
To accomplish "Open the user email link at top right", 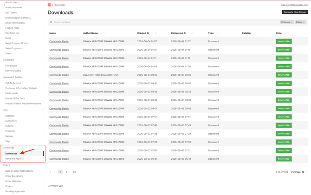I will (294, 5).
